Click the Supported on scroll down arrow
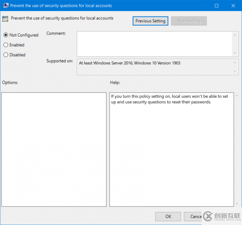This screenshot has height=225, width=242. [x=235, y=71]
